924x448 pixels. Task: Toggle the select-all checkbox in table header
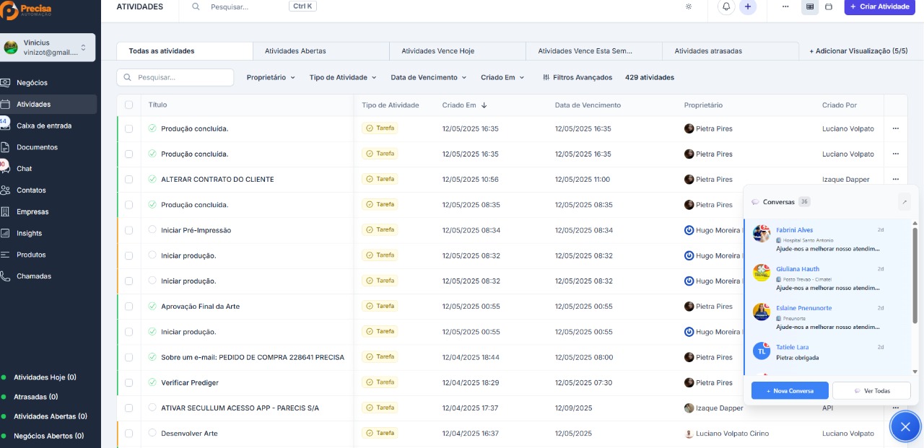coord(128,105)
